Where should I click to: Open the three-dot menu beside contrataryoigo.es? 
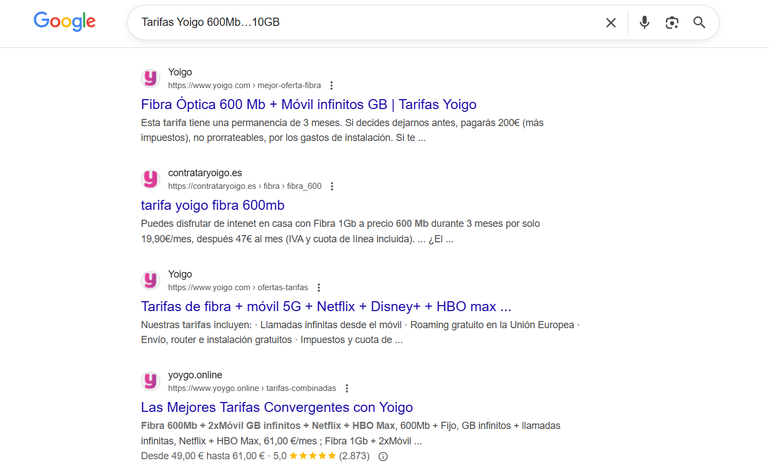332,186
